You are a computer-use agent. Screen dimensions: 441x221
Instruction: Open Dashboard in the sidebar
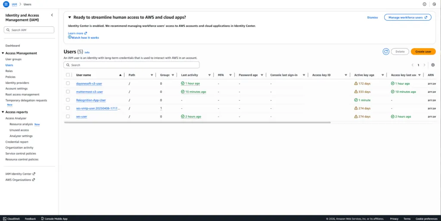(x=12, y=46)
